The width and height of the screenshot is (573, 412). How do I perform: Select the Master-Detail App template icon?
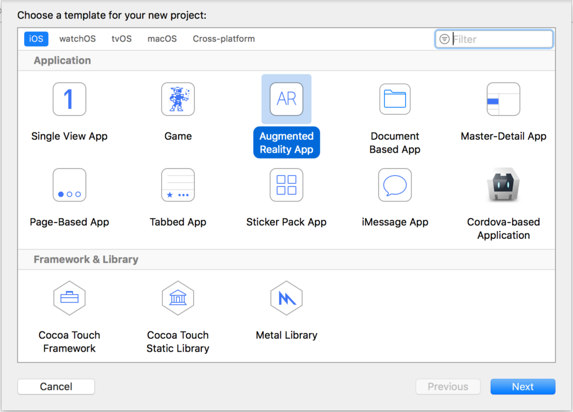tap(503, 99)
